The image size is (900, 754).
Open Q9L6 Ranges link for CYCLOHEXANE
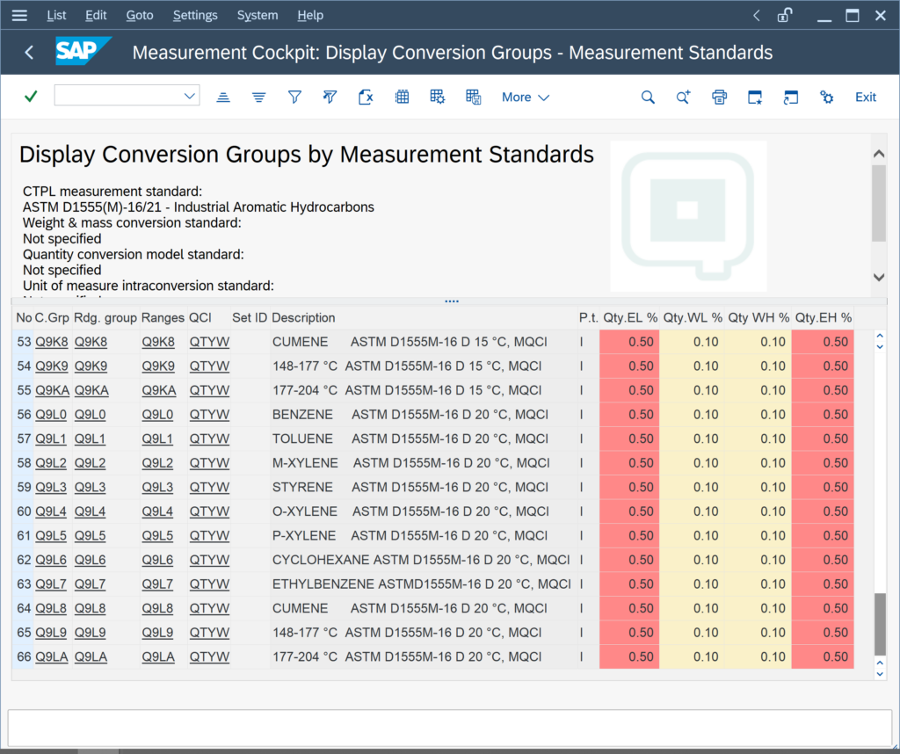[157, 560]
